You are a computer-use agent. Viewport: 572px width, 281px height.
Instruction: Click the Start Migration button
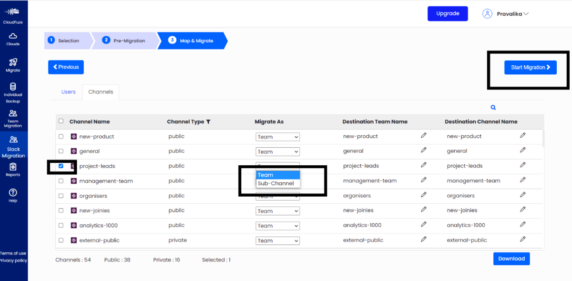[x=530, y=67]
